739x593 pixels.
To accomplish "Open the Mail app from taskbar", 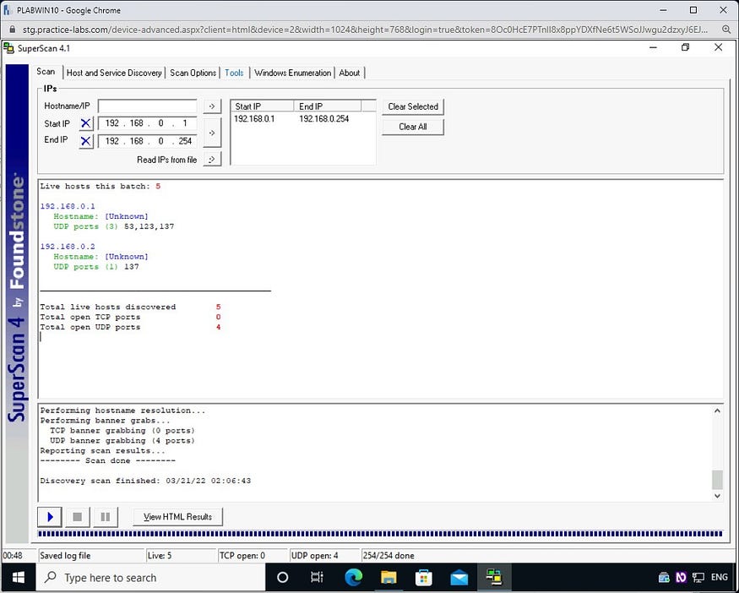I will tap(459, 578).
